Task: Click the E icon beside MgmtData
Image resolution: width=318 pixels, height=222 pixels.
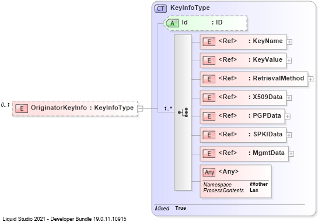Action: pyautogui.click(x=209, y=154)
